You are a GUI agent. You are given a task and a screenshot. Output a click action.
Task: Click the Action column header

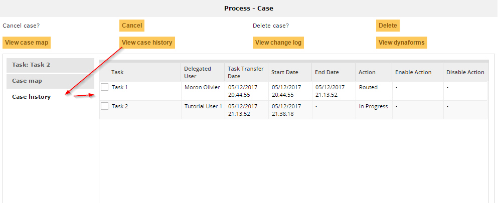(367, 72)
